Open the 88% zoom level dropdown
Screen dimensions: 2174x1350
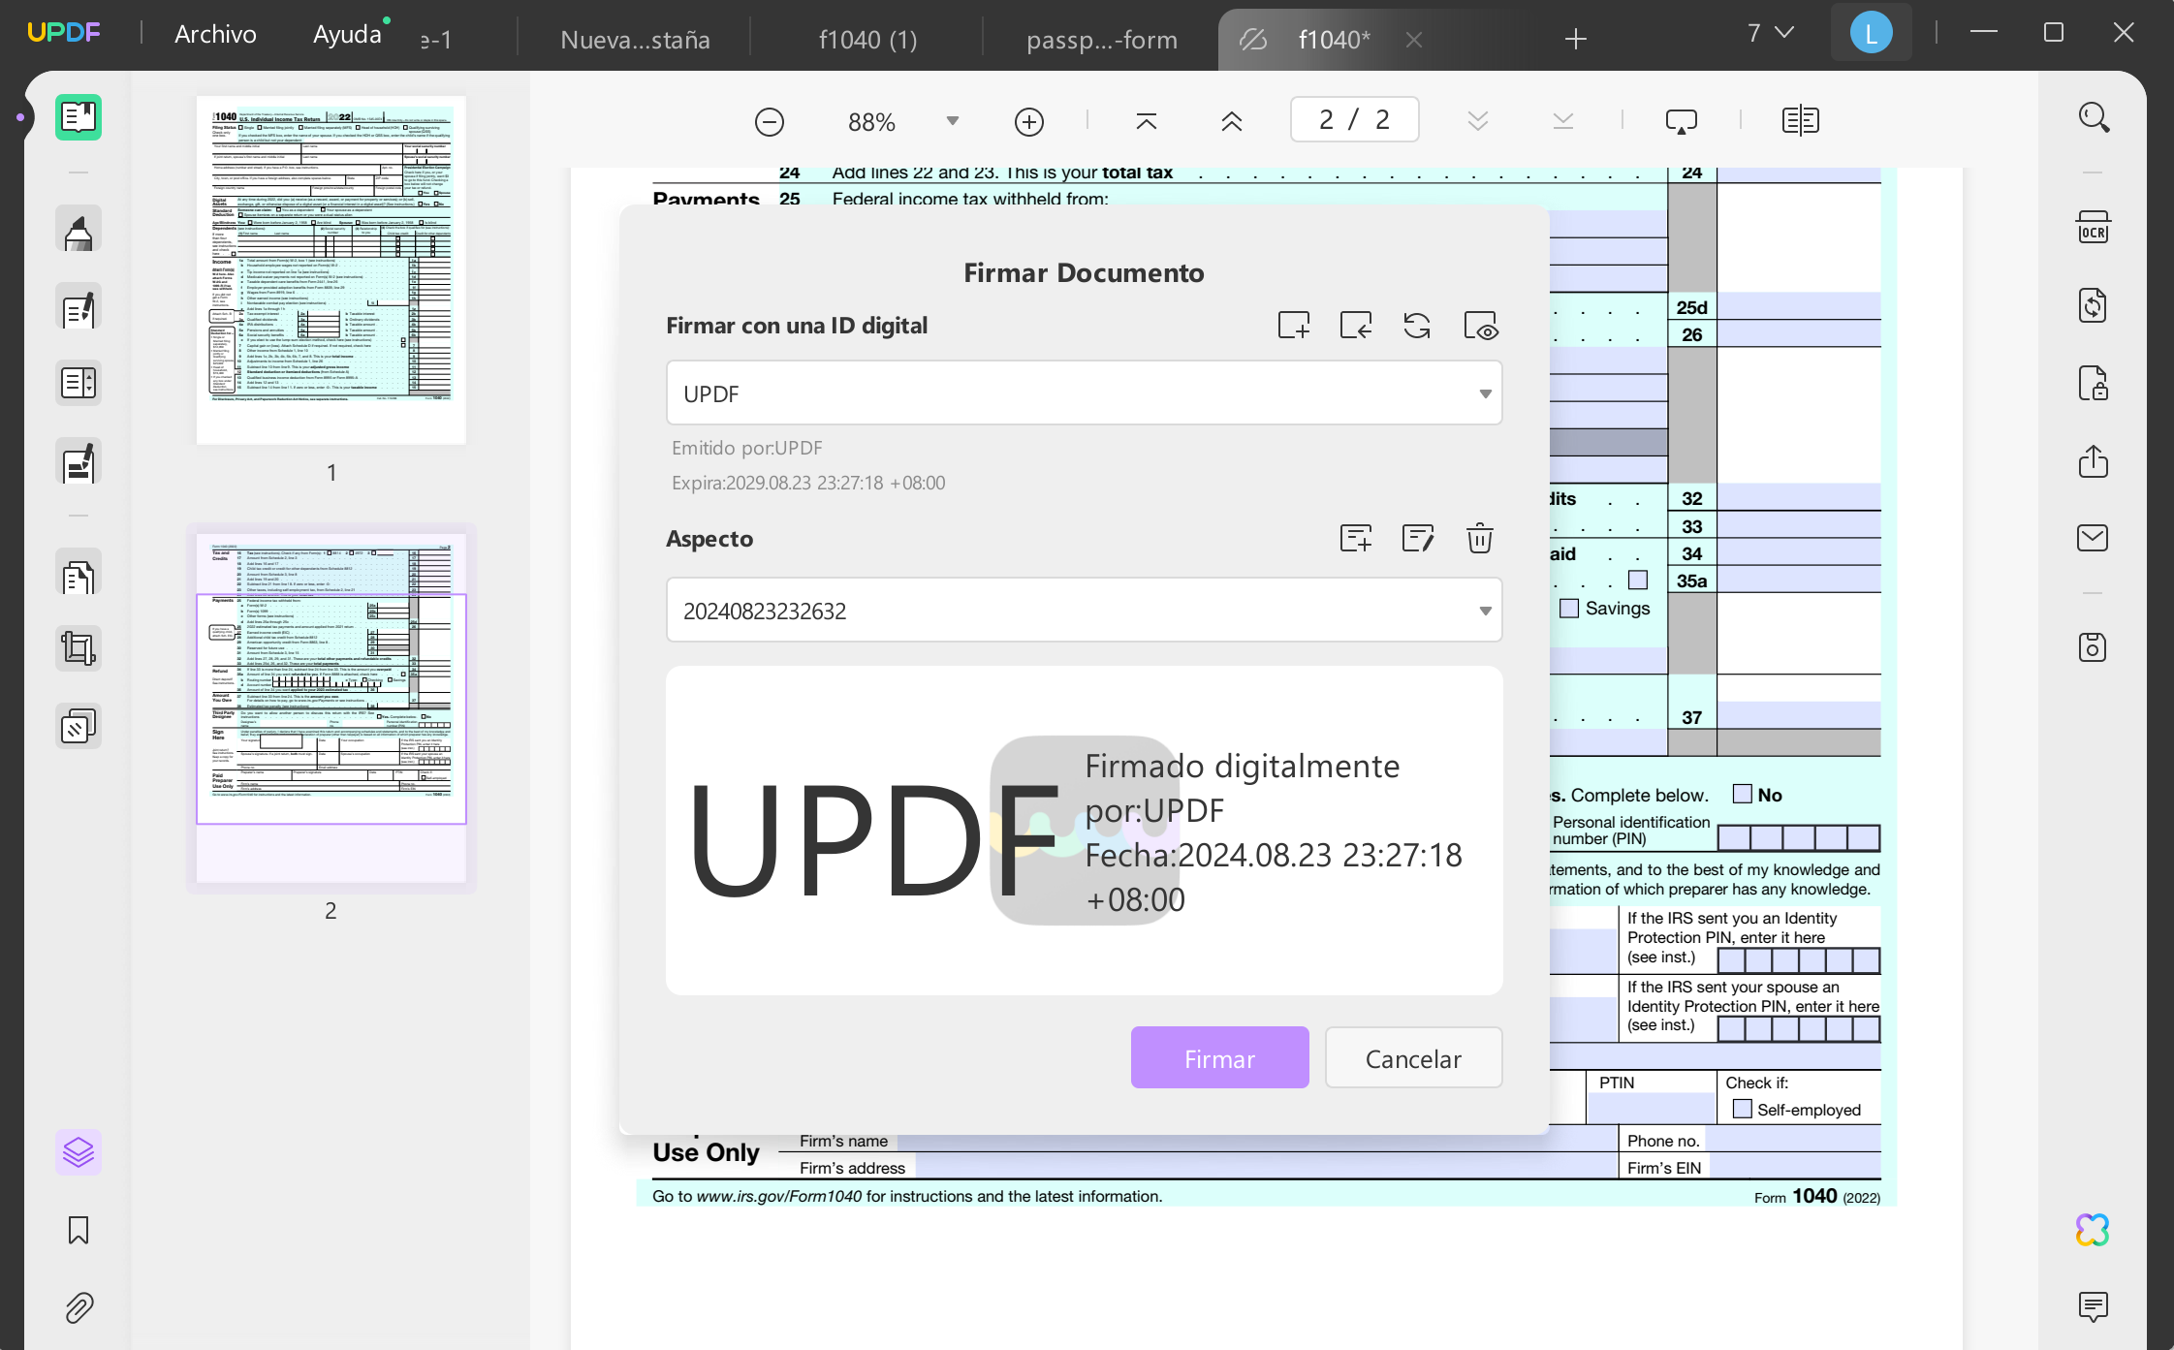pyautogui.click(x=953, y=121)
